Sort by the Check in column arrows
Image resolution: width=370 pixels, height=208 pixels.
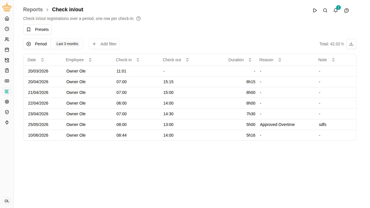tap(138, 60)
